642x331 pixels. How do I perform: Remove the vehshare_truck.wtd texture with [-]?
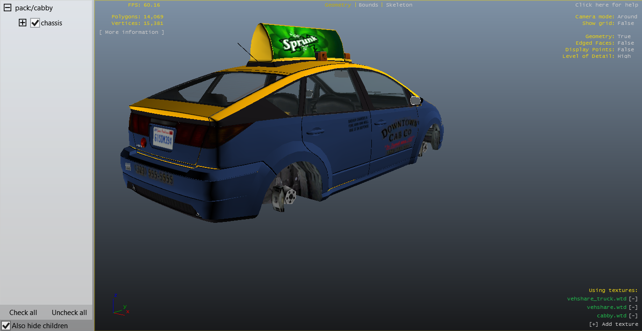(x=633, y=299)
